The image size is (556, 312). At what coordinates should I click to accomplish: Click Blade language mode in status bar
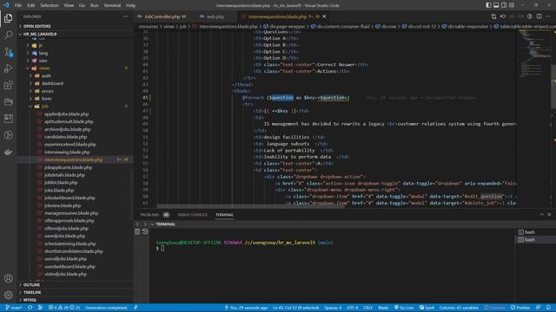383,308
